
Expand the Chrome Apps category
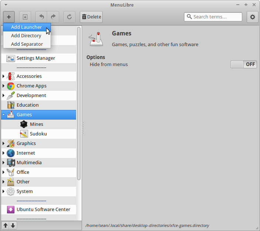[x=3, y=86]
